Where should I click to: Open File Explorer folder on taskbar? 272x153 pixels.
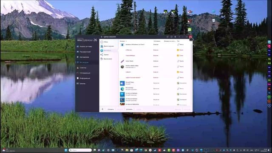(127, 150)
